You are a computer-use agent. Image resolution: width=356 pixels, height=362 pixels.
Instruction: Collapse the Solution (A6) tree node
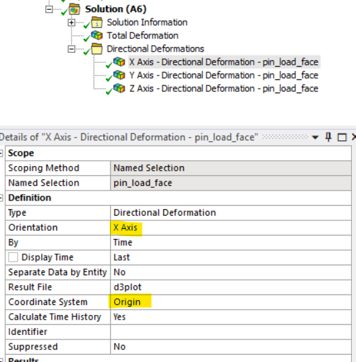49,9
